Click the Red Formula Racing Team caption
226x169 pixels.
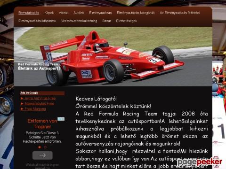click(x=38, y=64)
